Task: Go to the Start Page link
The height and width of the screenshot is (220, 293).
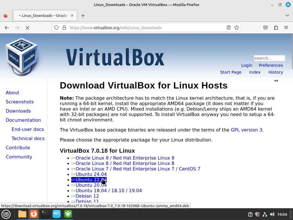Action: [x=231, y=72]
